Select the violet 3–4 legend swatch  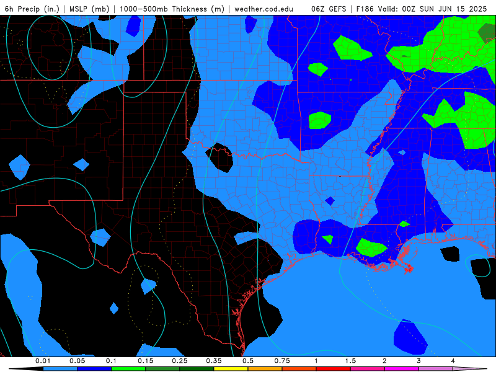436,369
